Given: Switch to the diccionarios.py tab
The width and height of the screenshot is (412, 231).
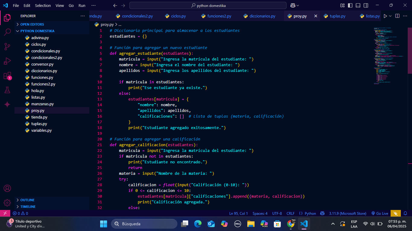Looking at the screenshot, I should coord(262,16).
